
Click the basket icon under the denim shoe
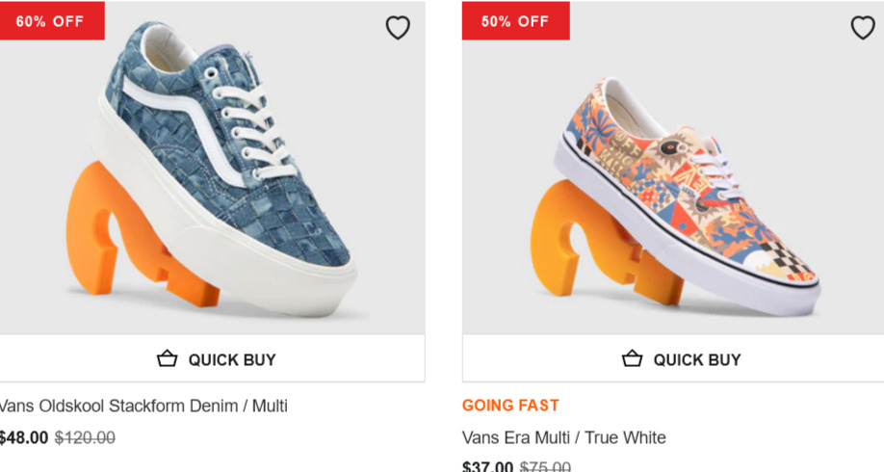click(168, 359)
